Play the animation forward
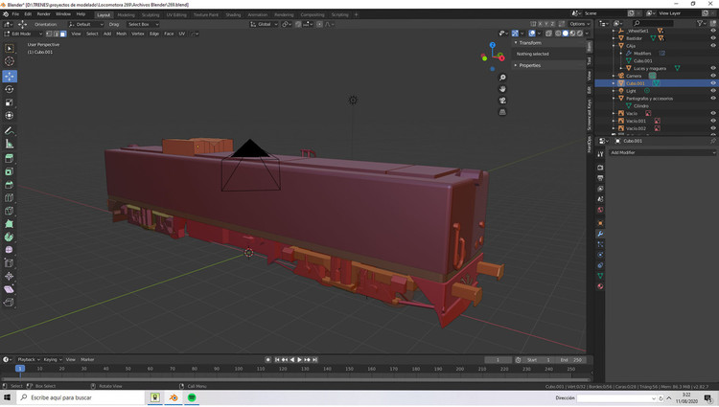 click(x=299, y=360)
